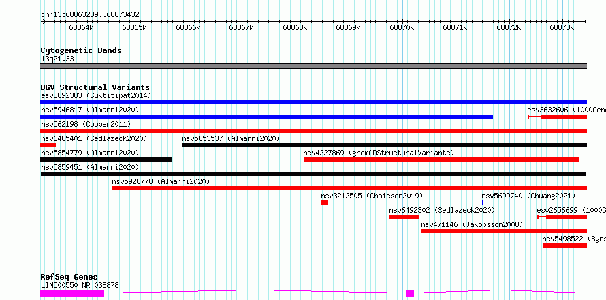
Task: Click the 68866k ruler tick label
Action: click(188, 28)
